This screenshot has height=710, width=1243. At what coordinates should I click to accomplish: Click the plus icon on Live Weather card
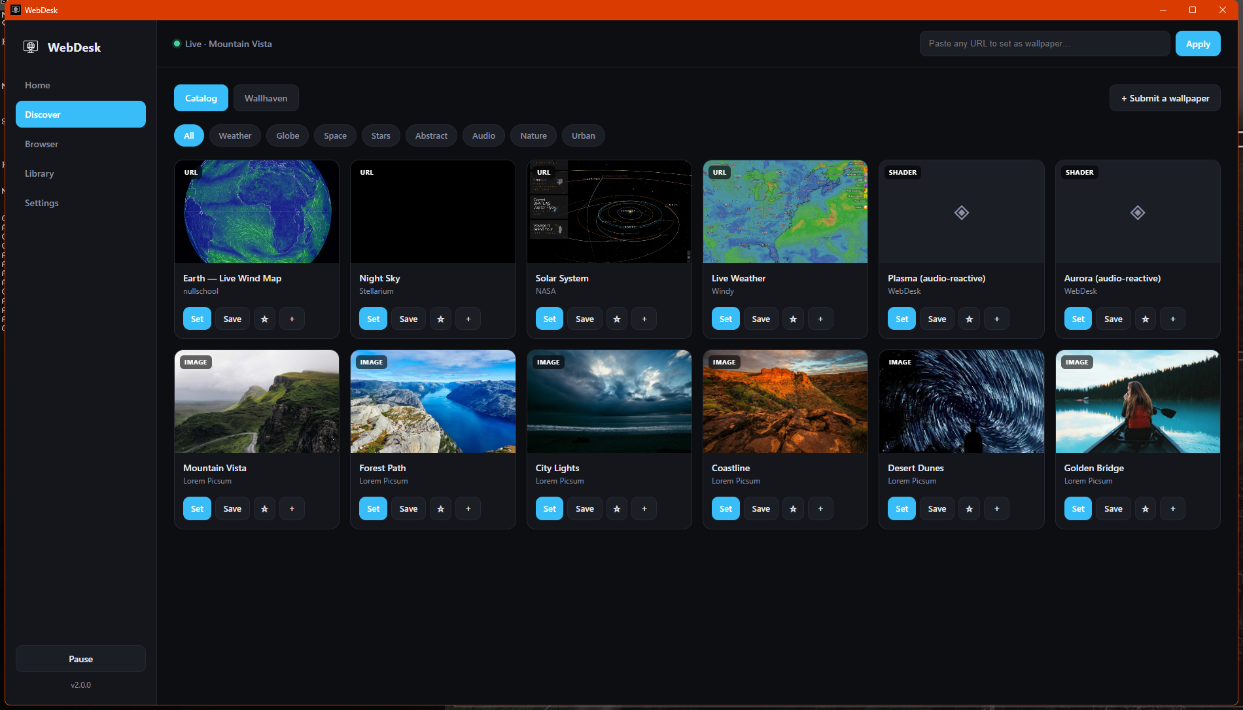(x=820, y=319)
